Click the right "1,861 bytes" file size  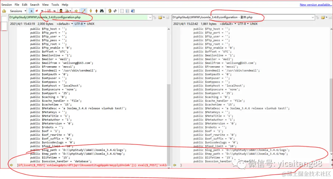pos(208,24)
